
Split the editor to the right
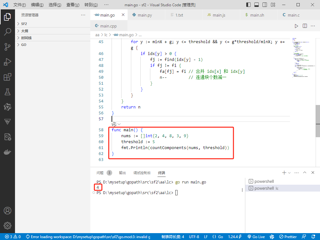[x=305, y=26]
